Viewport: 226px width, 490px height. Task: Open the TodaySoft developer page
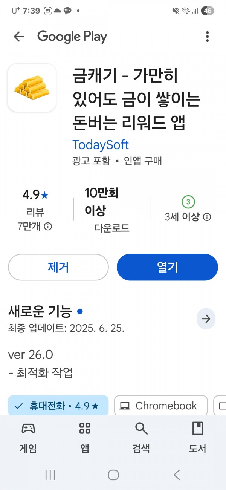(x=100, y=145)
